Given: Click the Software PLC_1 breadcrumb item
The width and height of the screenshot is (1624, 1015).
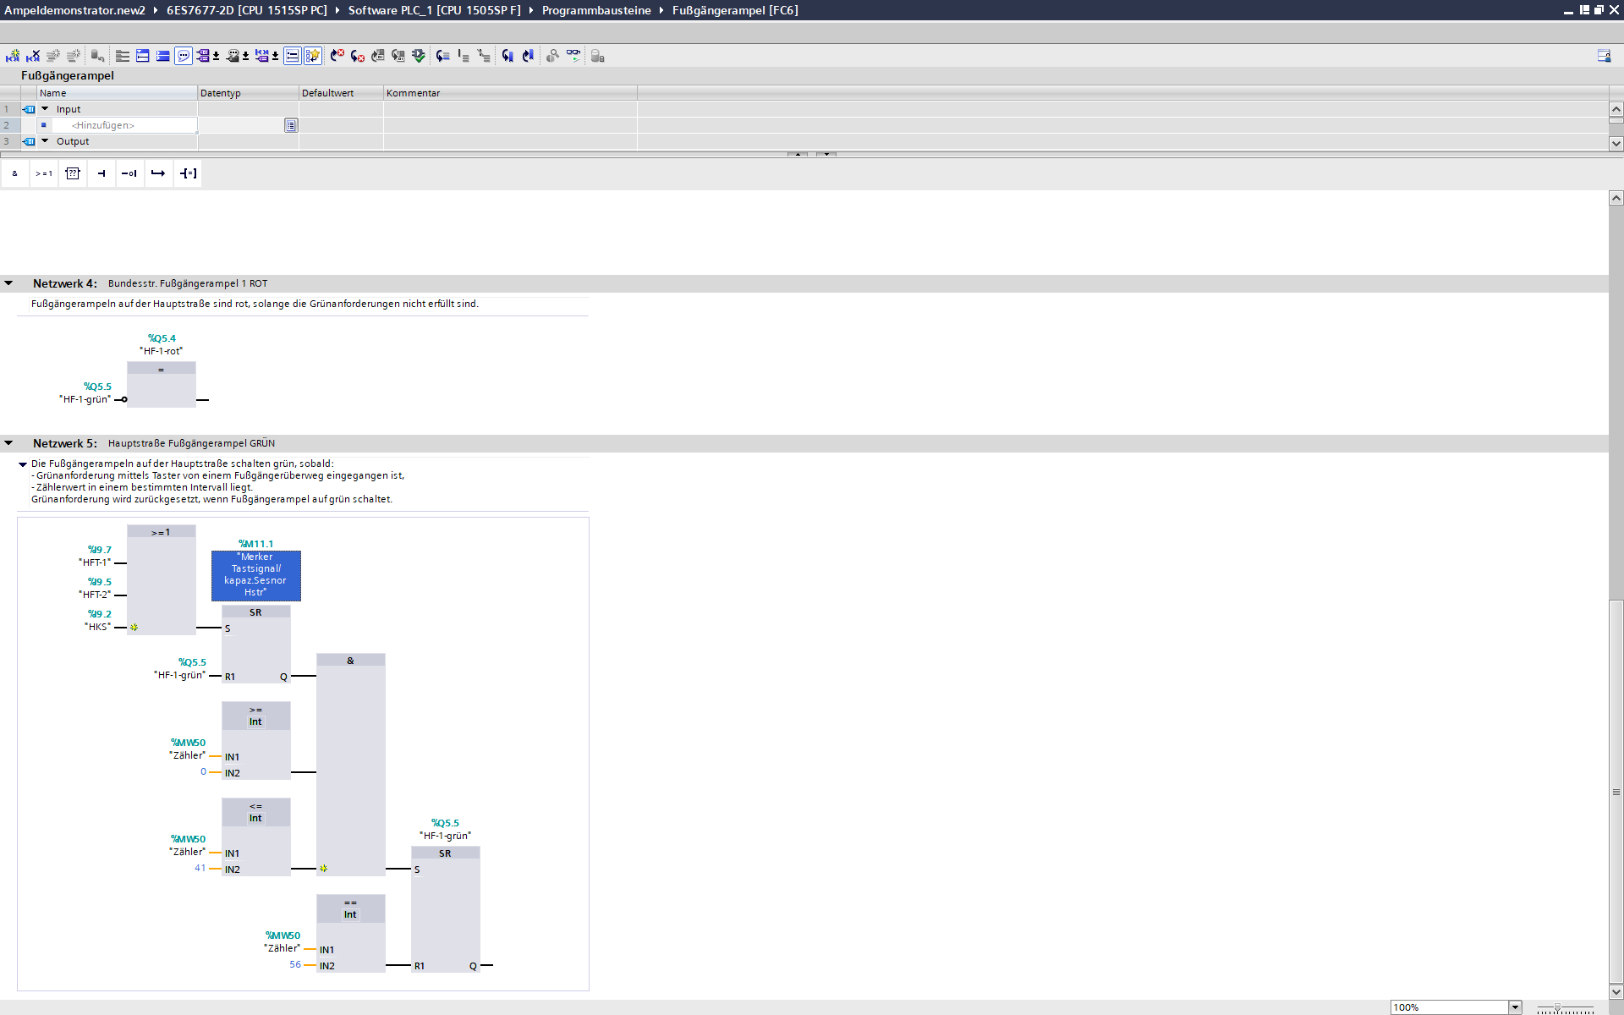Looking at the screenshot, I should [x=434, y=10].
